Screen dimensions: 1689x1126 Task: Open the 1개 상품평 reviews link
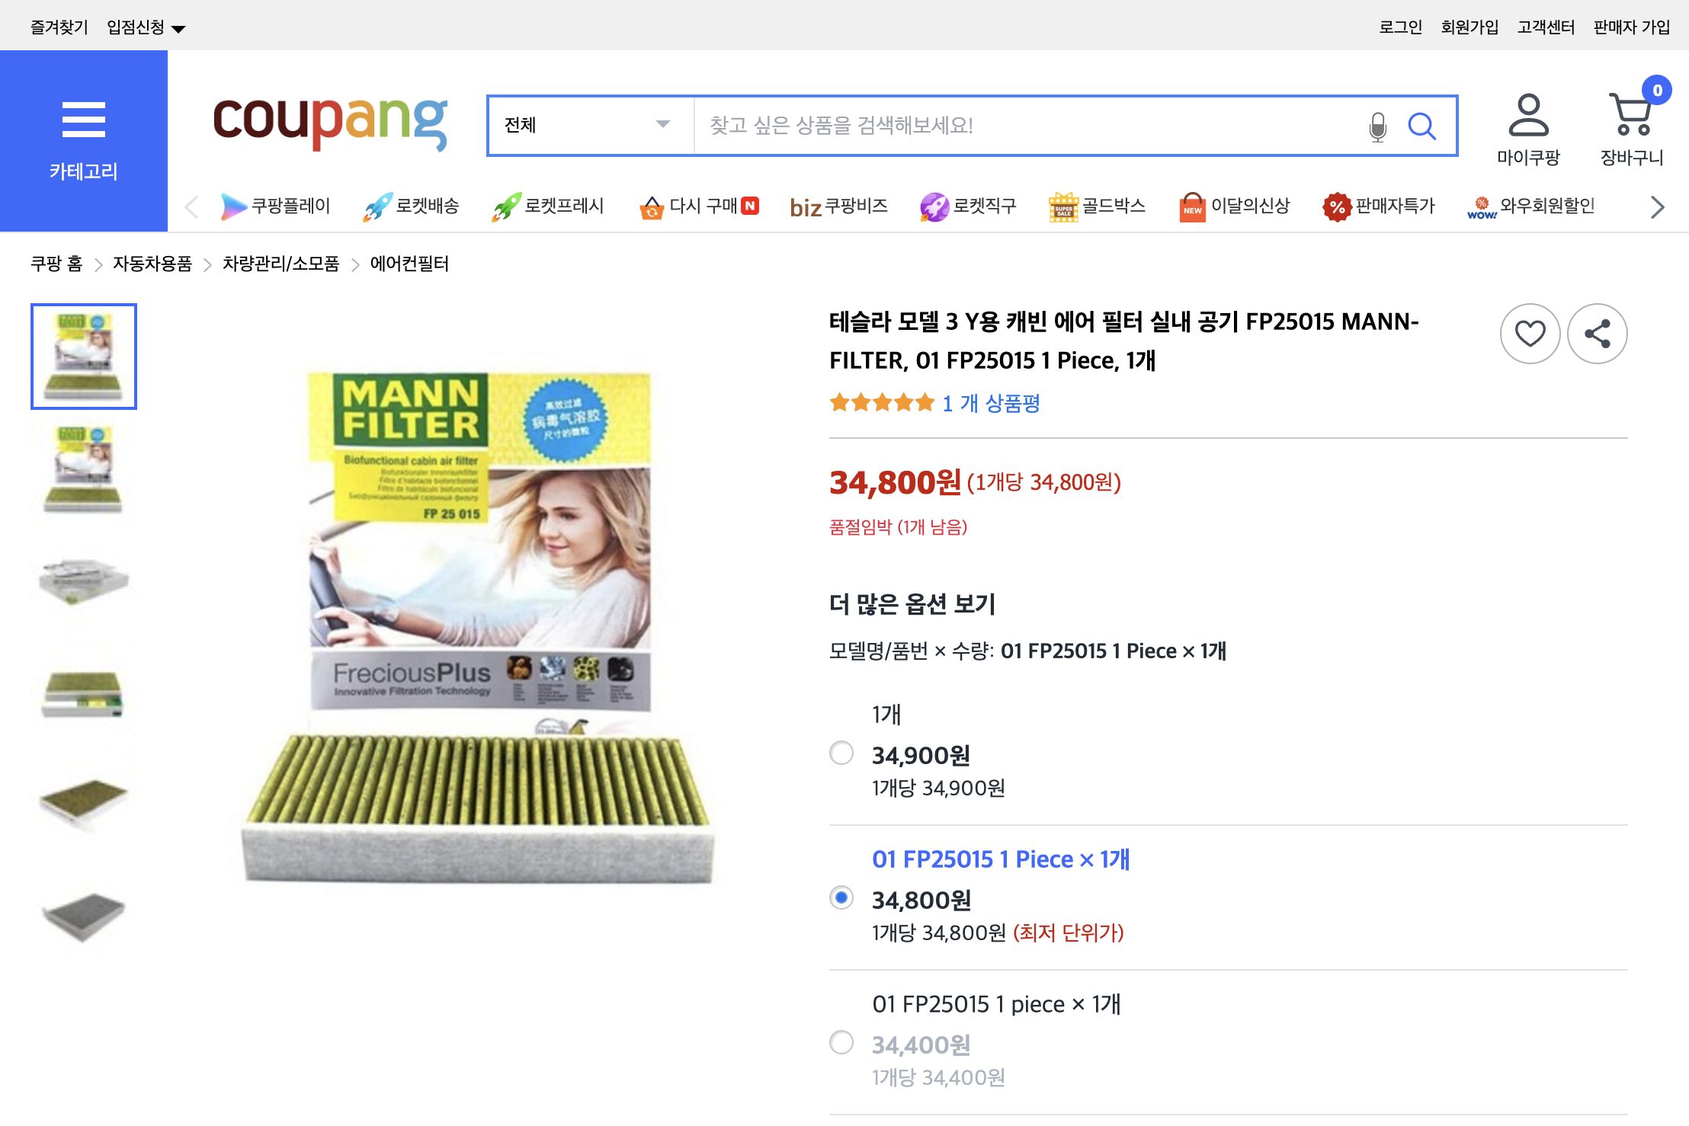pyautogui.click(x=991, y=404)
